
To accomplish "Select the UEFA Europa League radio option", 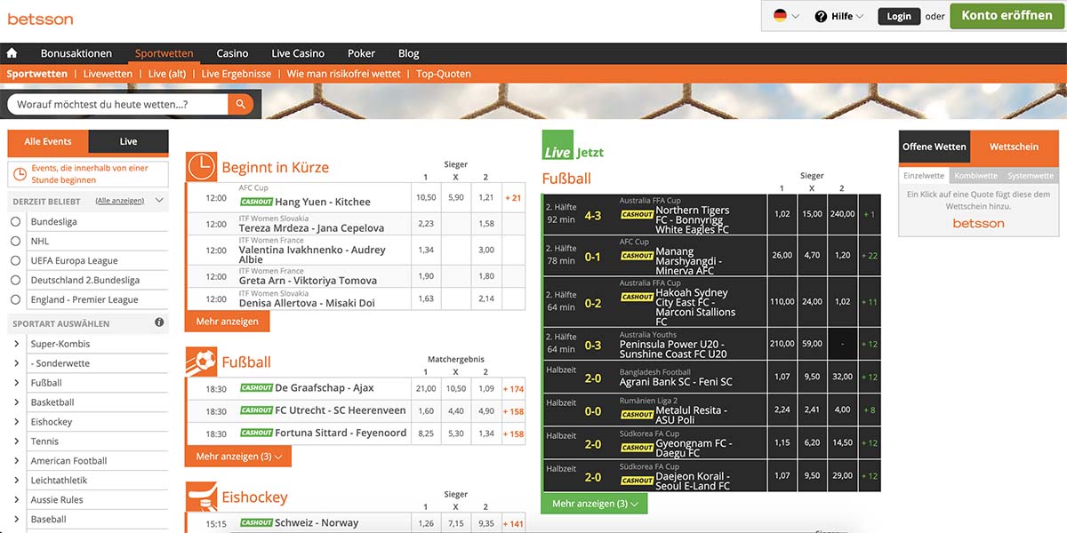I will (15, 261).
